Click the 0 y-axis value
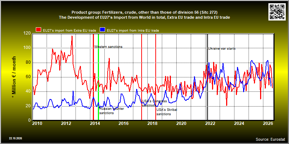 [x=29, y=120]
